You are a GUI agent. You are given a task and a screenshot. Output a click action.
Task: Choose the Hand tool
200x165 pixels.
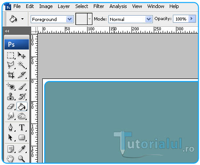(11, 159)
